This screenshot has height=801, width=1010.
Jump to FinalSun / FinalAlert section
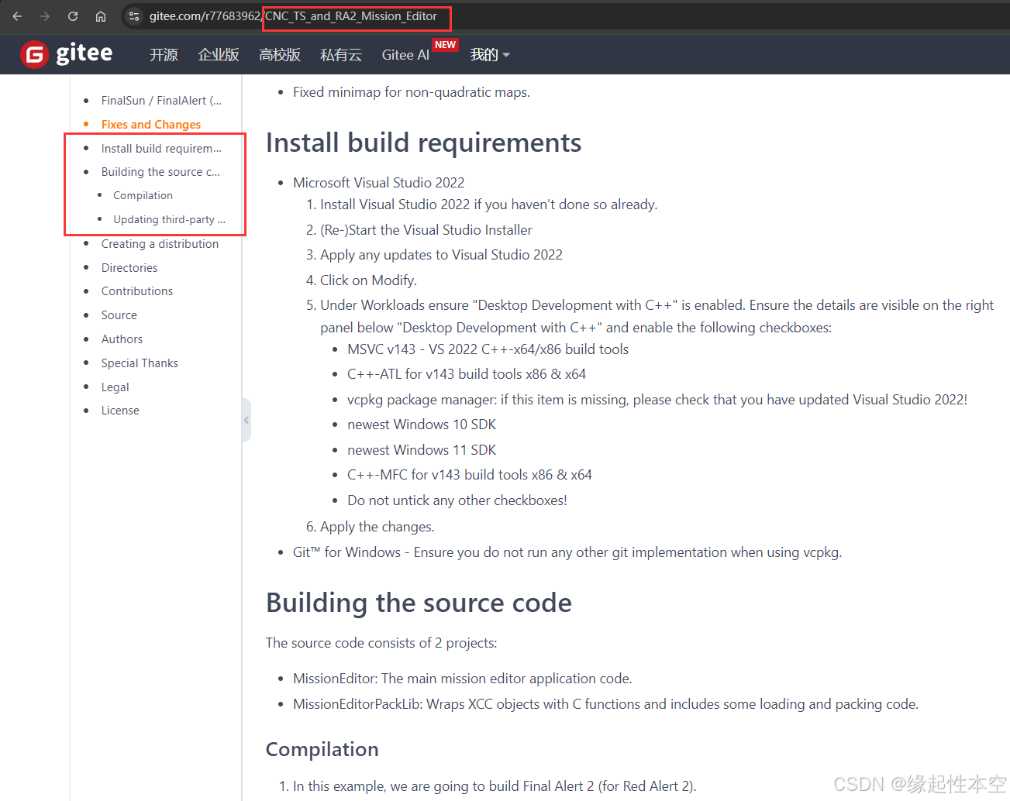tap(161, 100)
